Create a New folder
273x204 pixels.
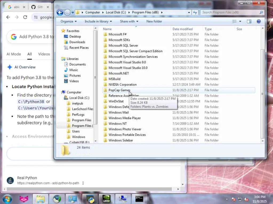tap(154, 21)
